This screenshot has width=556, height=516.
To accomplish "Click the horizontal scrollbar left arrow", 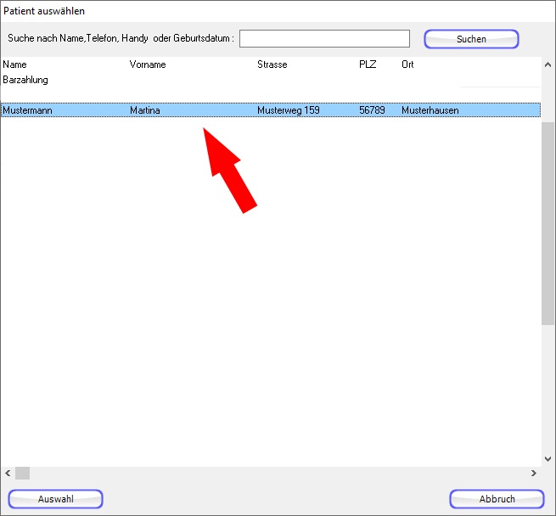I will click(8, 473).
